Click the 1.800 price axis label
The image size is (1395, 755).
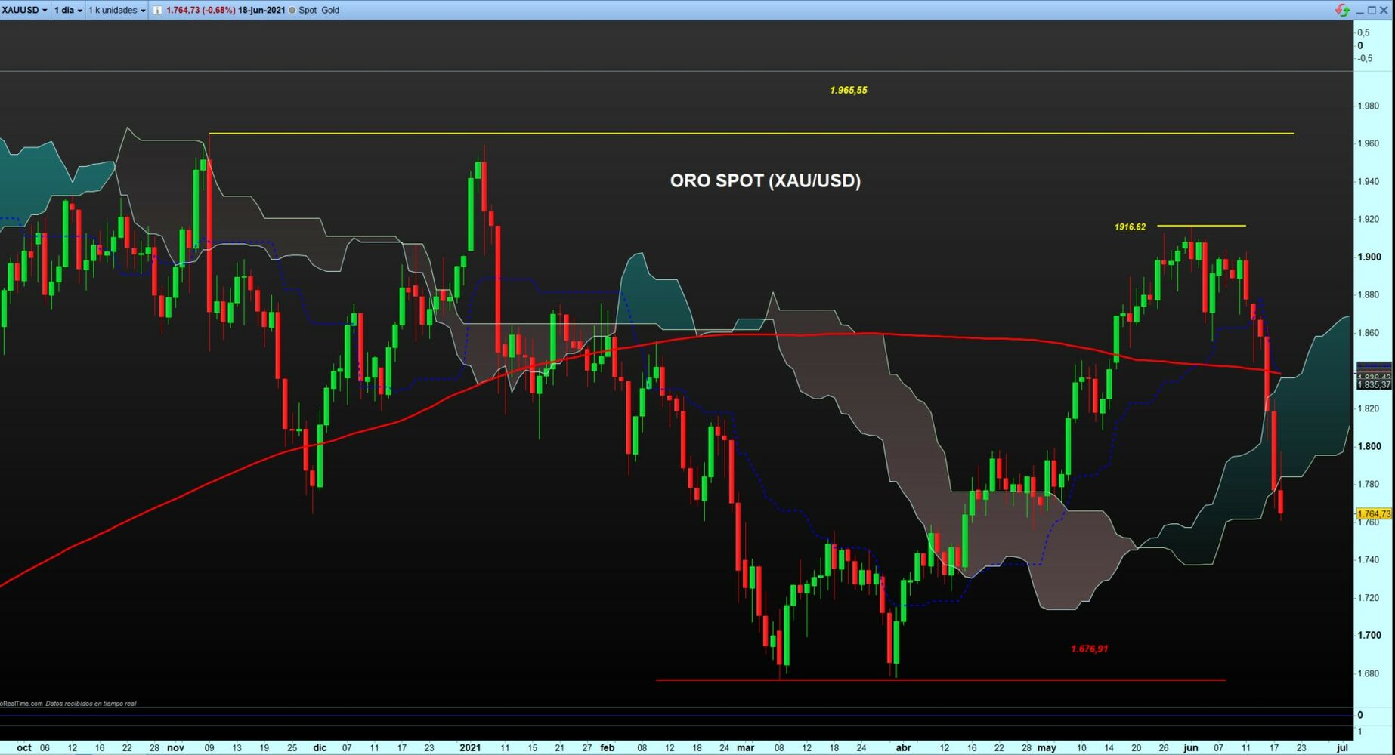tap(1369, 446)
